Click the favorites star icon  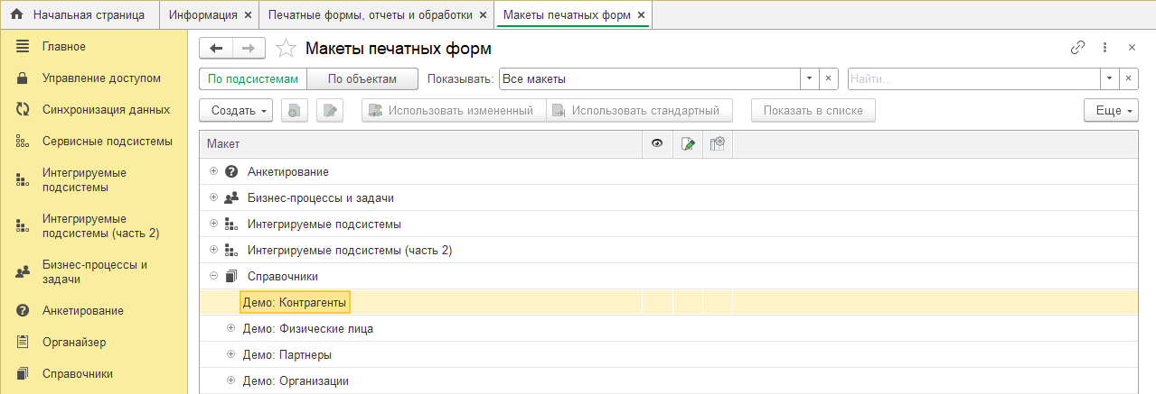[286, 49]
